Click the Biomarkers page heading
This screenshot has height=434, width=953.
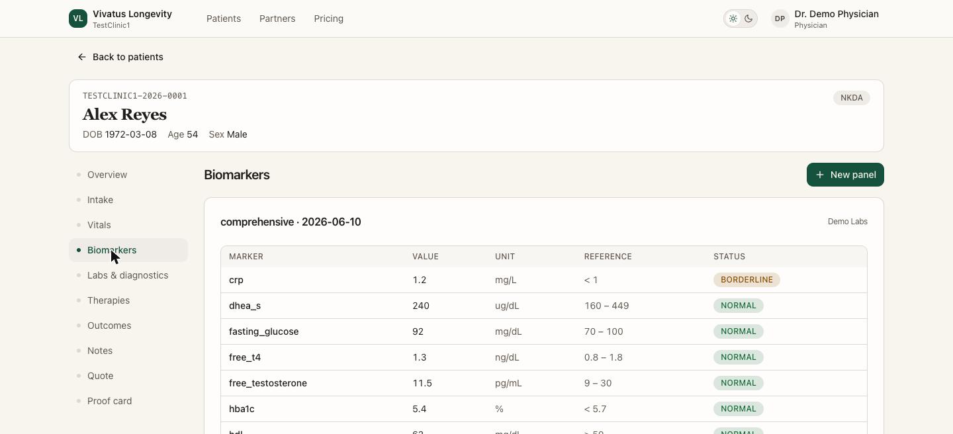click(236, 175)
